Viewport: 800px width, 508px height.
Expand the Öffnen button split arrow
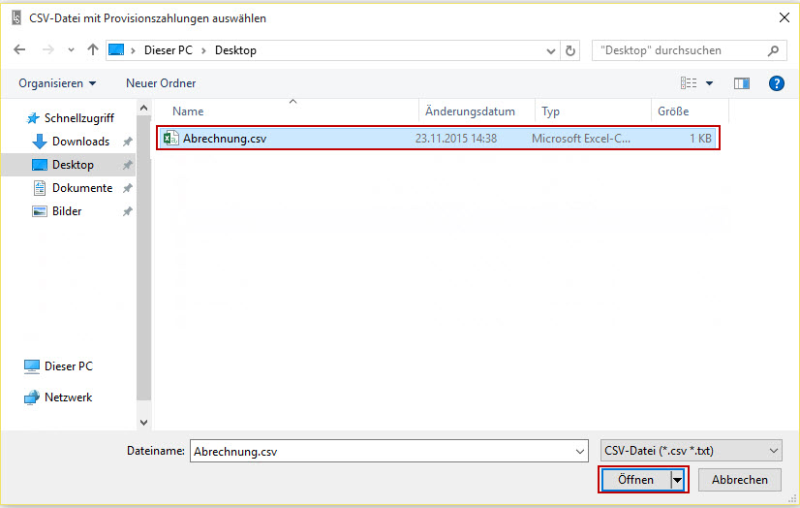[x=678, y=480]
